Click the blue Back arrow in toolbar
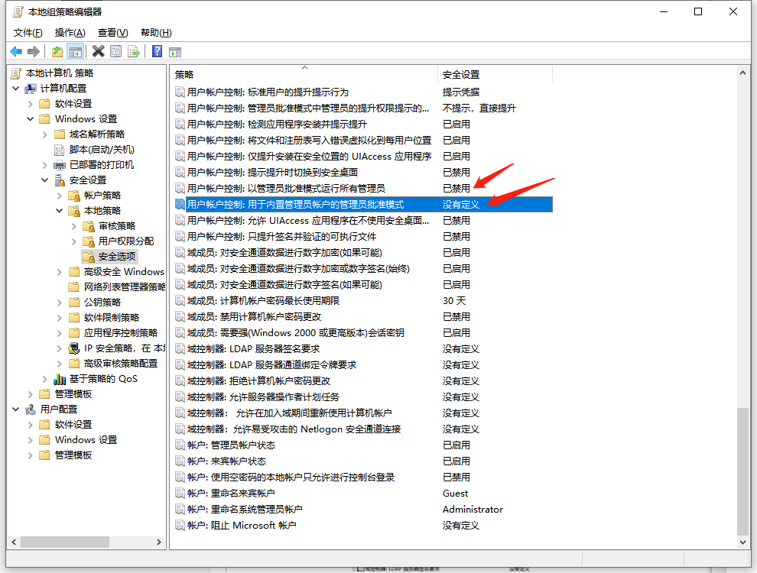The image size is (757, 573). coord(16,51)
